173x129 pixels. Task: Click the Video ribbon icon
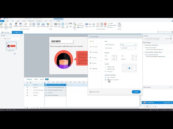(56, 25)
